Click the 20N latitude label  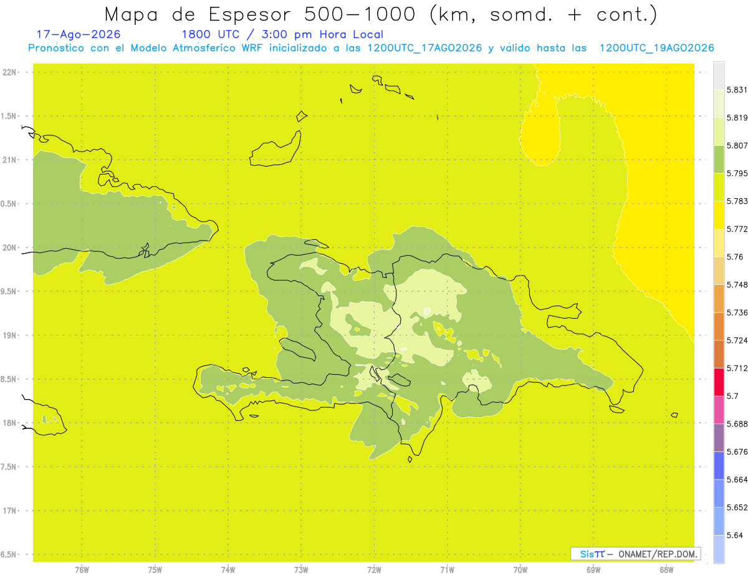click(x=9, y=248)
